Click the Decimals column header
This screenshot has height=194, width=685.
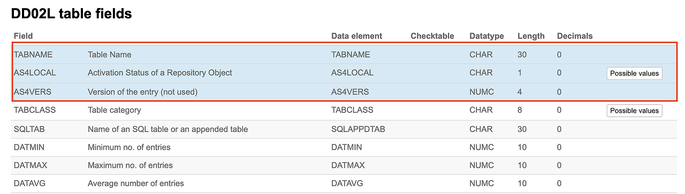[x=575, y=36]
